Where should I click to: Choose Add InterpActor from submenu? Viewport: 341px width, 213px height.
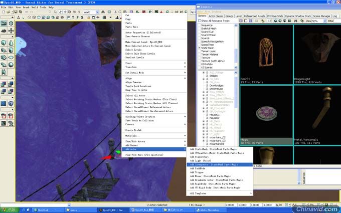pyautogui.click(x=220, y=165)
